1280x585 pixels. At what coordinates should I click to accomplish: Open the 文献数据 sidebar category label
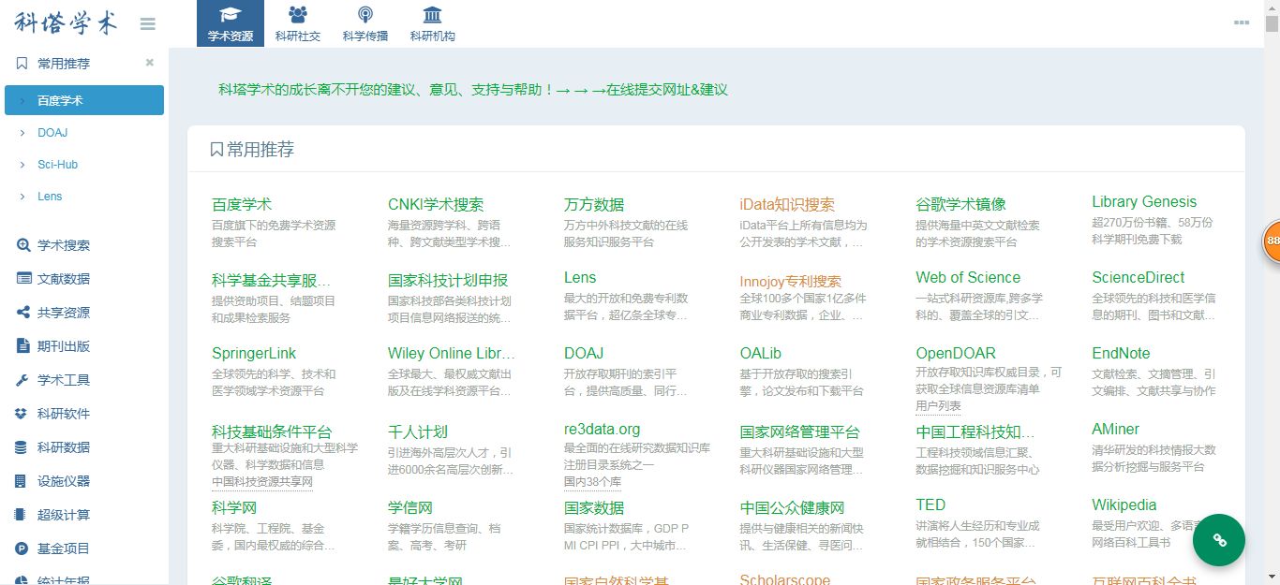[64, 279]
